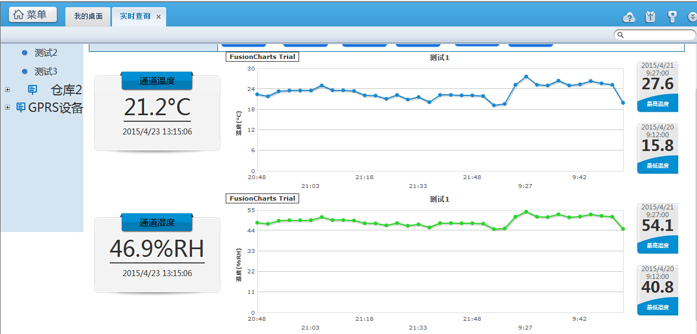Screen dimensions: 697x334
Task: Expand the GPRS设备 tree node
Action: pyautogui.click(x=7, y=107)
